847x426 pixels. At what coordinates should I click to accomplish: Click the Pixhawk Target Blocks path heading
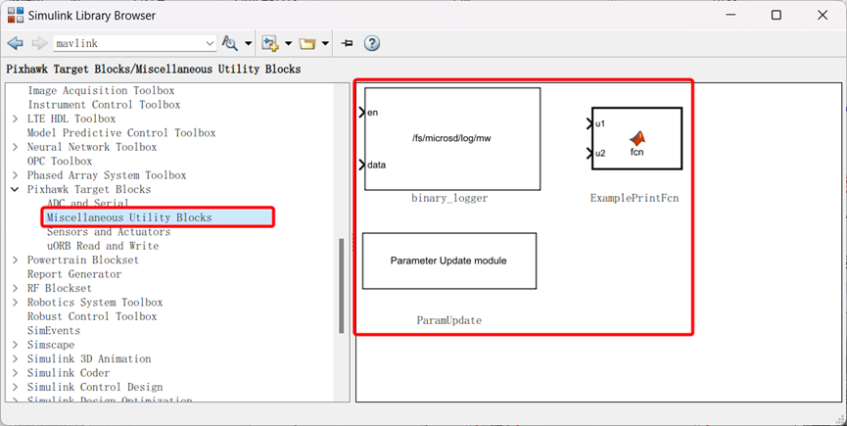point(154,70)
